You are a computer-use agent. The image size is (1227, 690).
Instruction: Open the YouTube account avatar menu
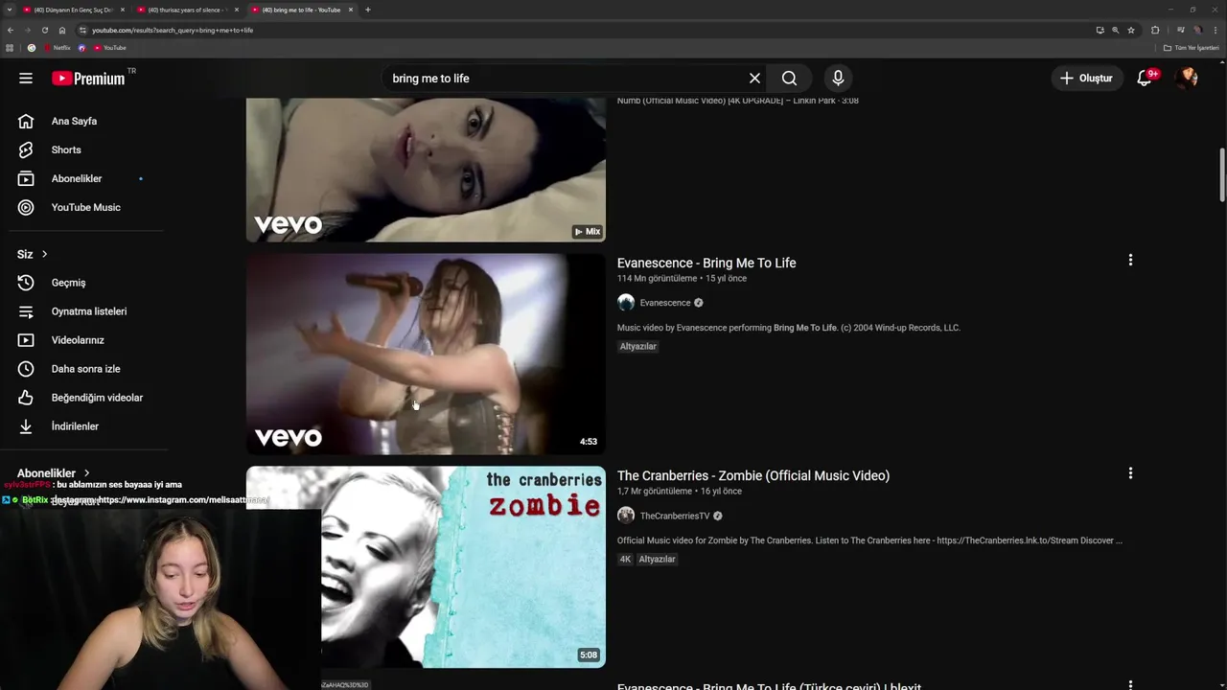coord(1187,79)
